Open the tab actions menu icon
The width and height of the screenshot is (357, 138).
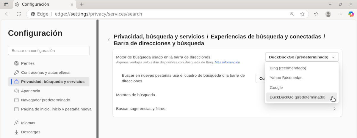pos(6,4)
